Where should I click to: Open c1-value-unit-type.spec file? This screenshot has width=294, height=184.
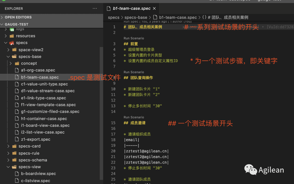[44, 84]
